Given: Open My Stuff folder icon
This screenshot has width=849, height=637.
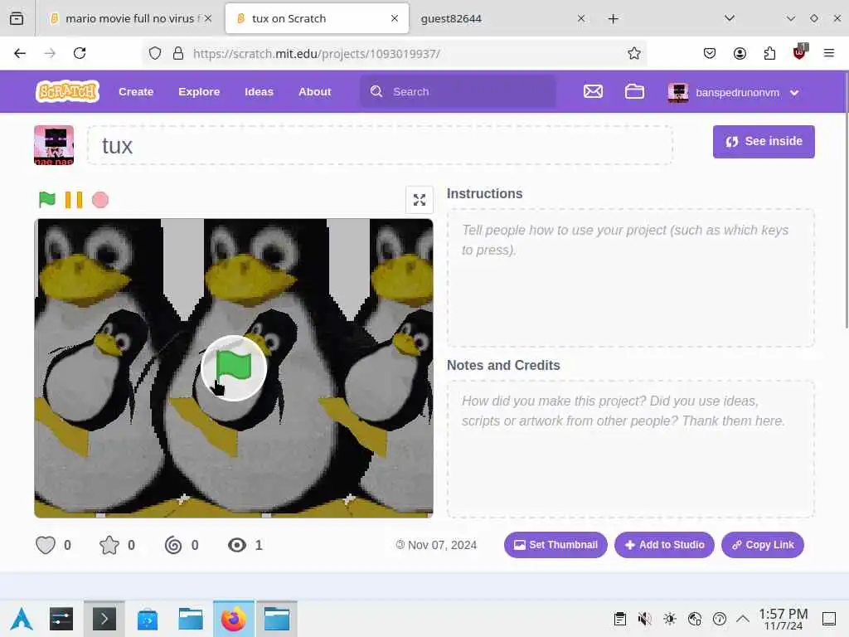Looking at the screenshot, I should [x=634, y=91].
